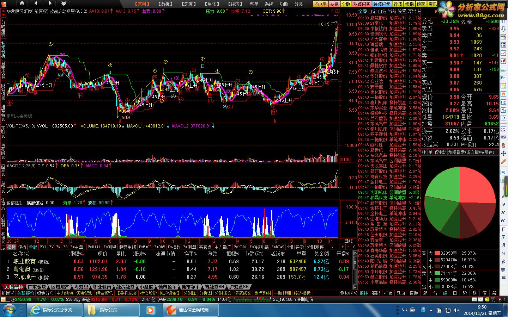Open the 量化 menu

coord(212,4)
